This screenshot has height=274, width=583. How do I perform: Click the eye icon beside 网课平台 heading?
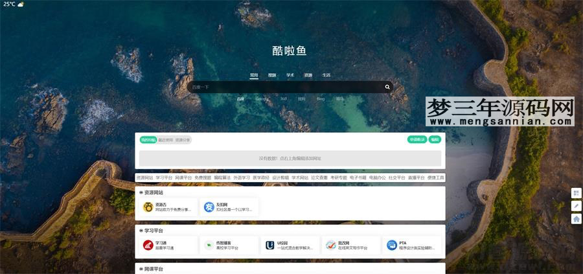coord(141,269)
